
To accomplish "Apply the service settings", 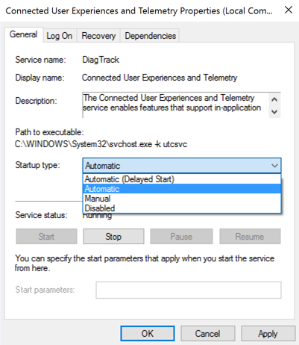I will click(x=268, y=333).
